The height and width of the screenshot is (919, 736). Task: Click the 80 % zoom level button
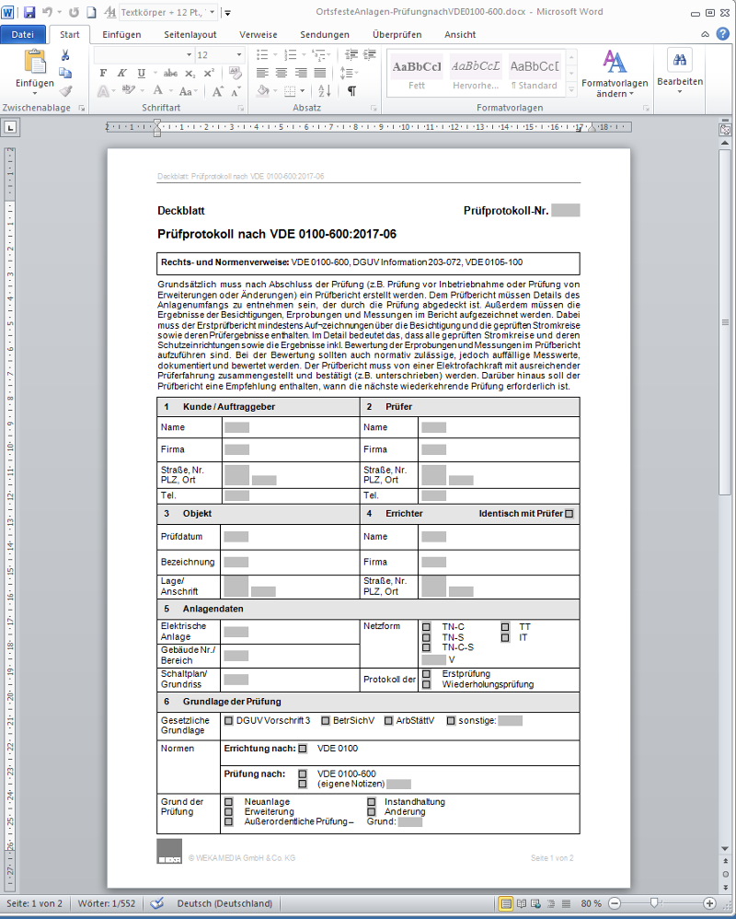coord(591,903)
